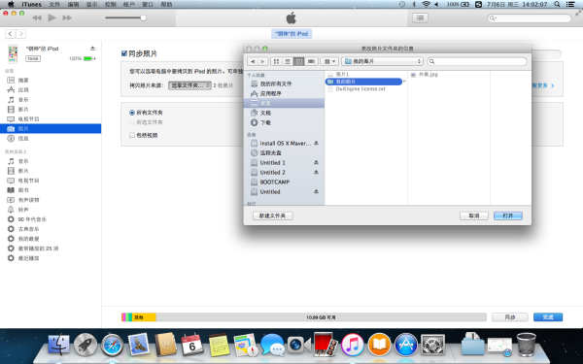Click the file dialog search field
Screen dimensions: 583x364
pos(477,61)
